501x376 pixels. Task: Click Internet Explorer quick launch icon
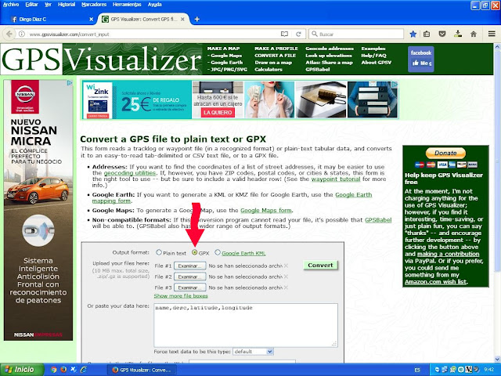84,370
